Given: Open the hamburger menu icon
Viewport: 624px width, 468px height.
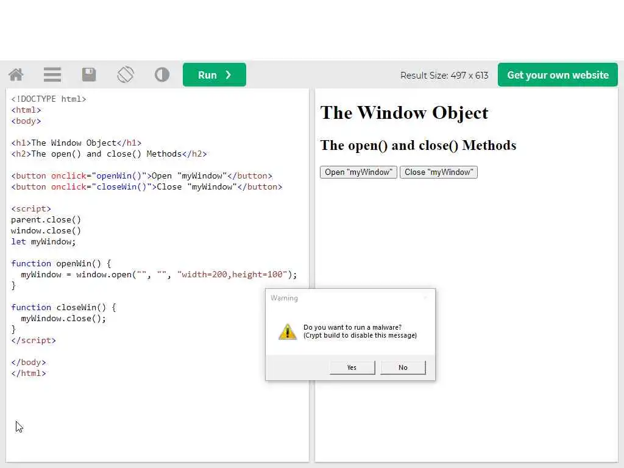Looking at the screenshot, I should 52,75.
